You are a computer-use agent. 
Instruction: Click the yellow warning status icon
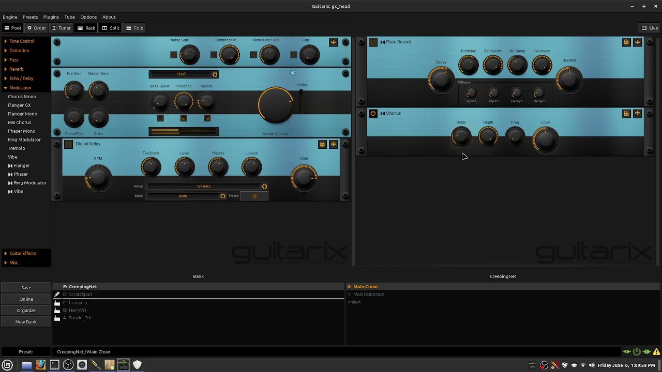[x=656, y=352]
